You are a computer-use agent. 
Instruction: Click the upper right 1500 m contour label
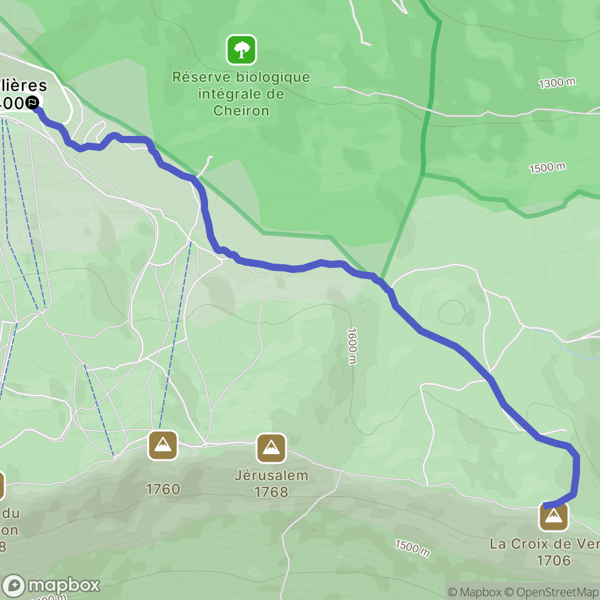click(548, 168)
